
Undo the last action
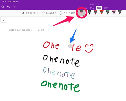8,7
